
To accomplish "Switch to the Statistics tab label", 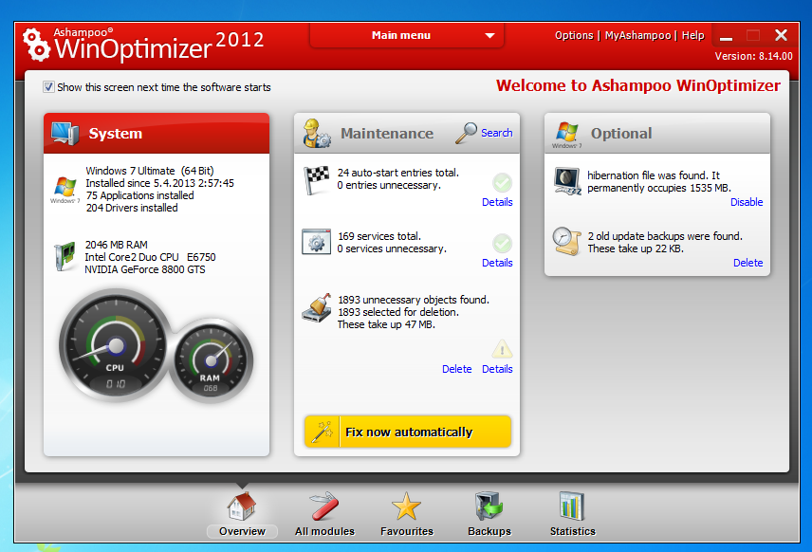I will pos(573,531).
